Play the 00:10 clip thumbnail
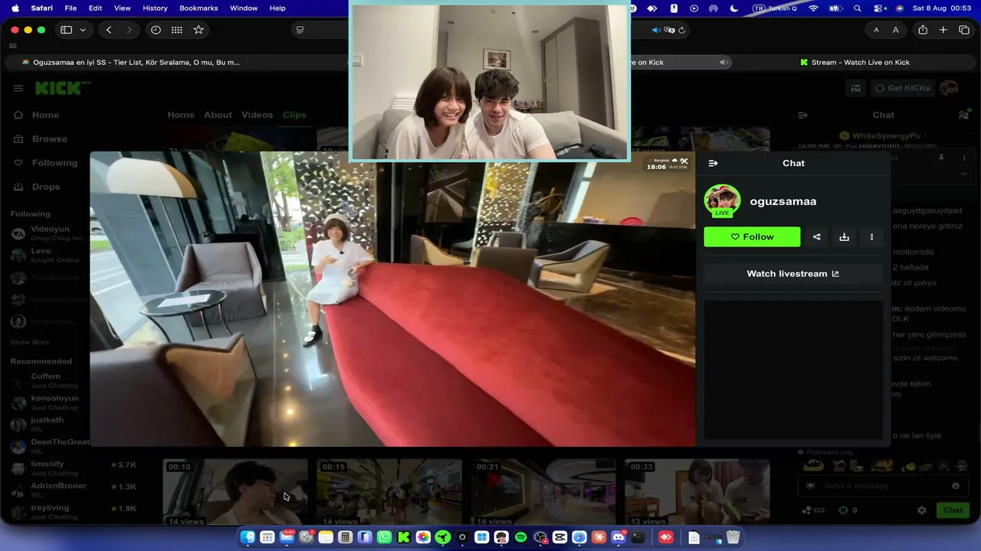The height and width of the screenshot is (551, 981). pos(235,491)
